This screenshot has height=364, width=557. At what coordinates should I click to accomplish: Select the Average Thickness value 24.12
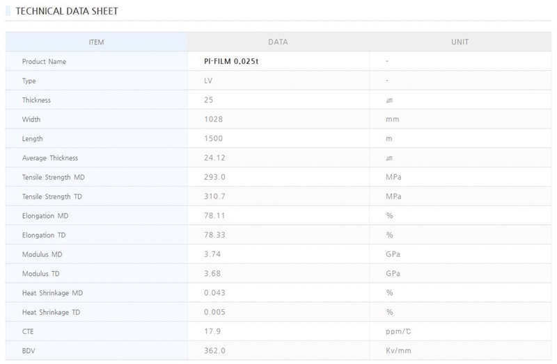pyautogui.click(x=214, y=158)
